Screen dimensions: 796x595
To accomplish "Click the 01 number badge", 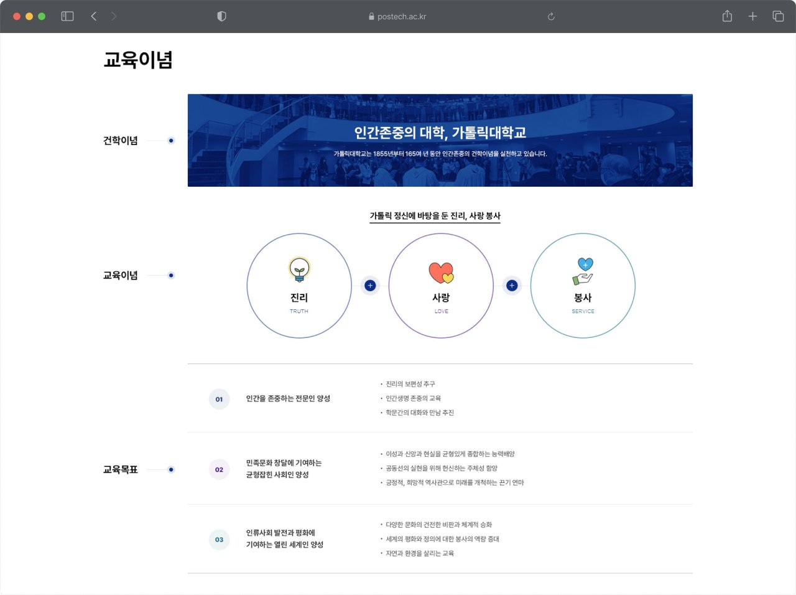I will point(219,399).
